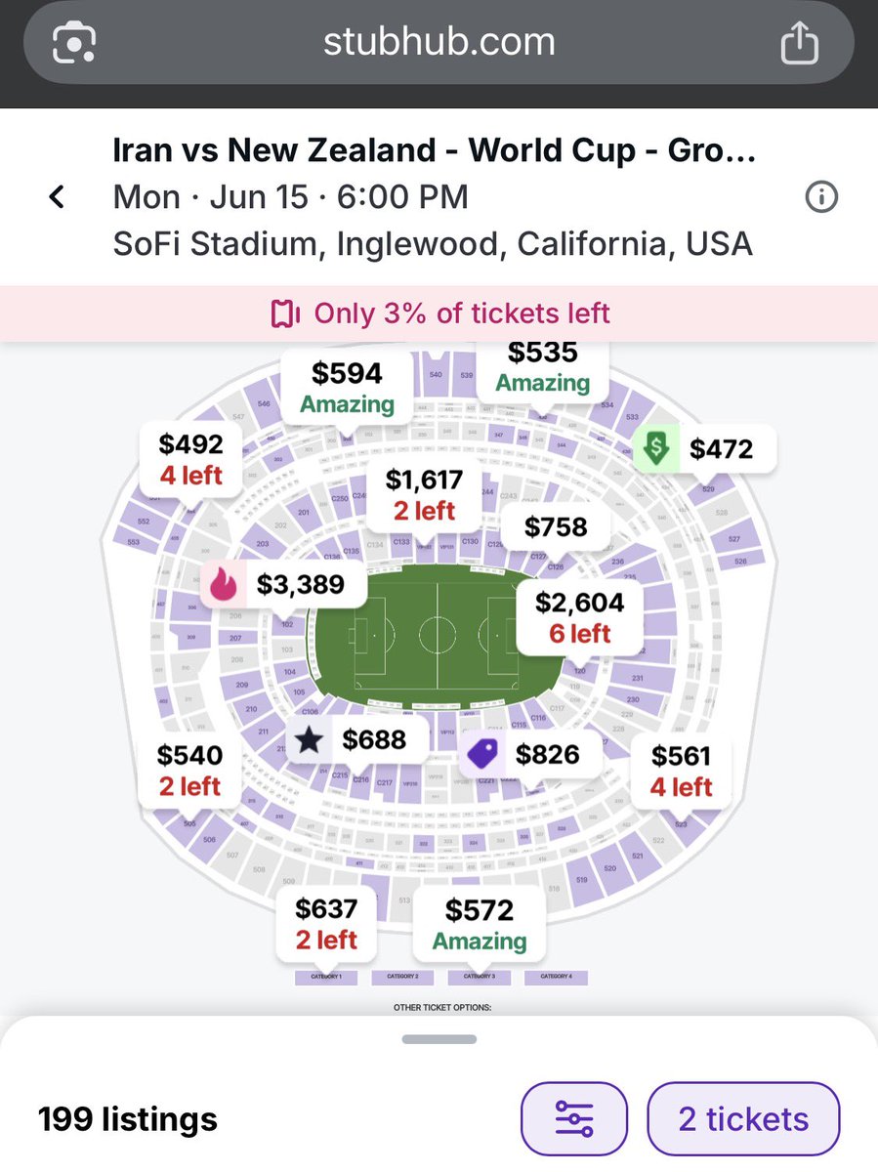Open the 2 tickets quantity selector

(x=743, y=1118)
